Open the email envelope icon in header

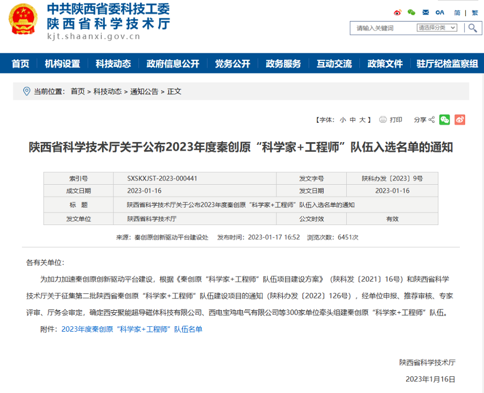pyautogui.click(x=425, y=12)
